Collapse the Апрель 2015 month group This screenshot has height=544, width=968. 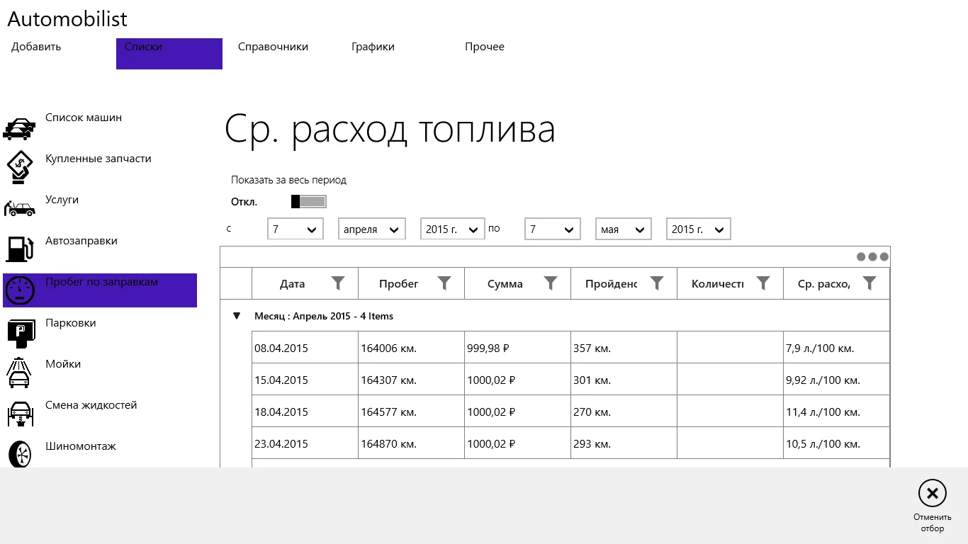(x=237, y=316)
